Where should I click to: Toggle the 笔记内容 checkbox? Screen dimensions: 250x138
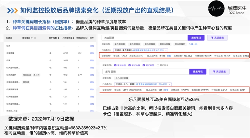point(129,65)
